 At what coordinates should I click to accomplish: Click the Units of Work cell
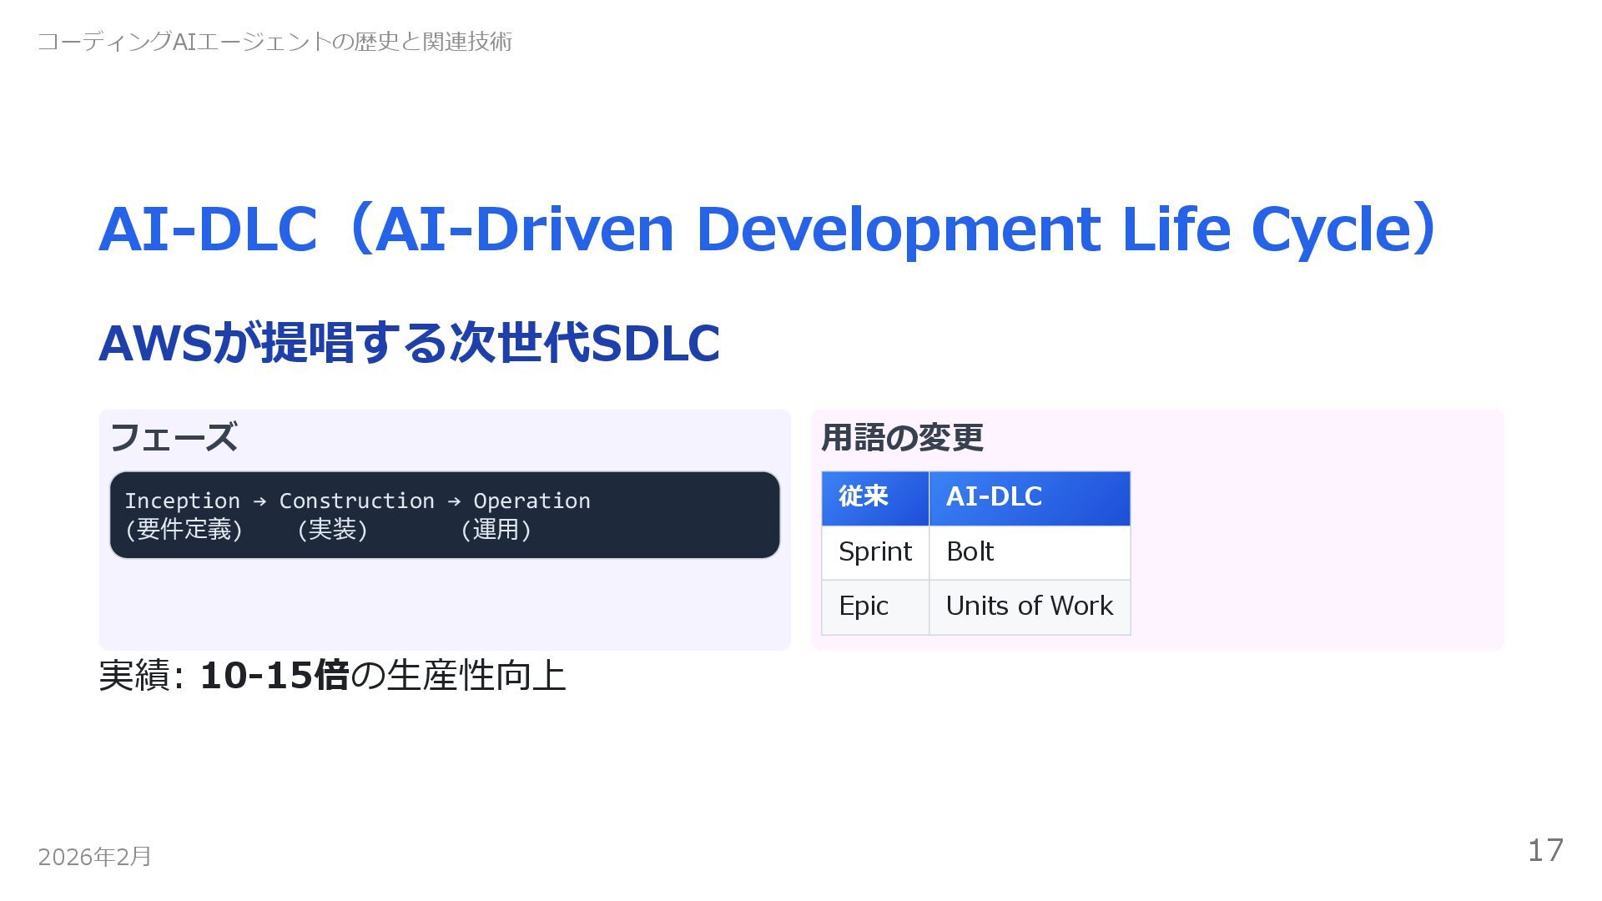click(1029, 606)
